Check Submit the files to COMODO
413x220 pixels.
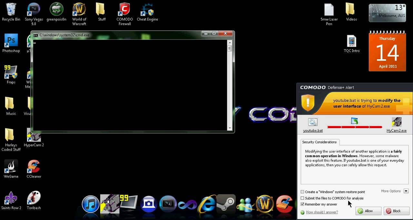point(302,198)
